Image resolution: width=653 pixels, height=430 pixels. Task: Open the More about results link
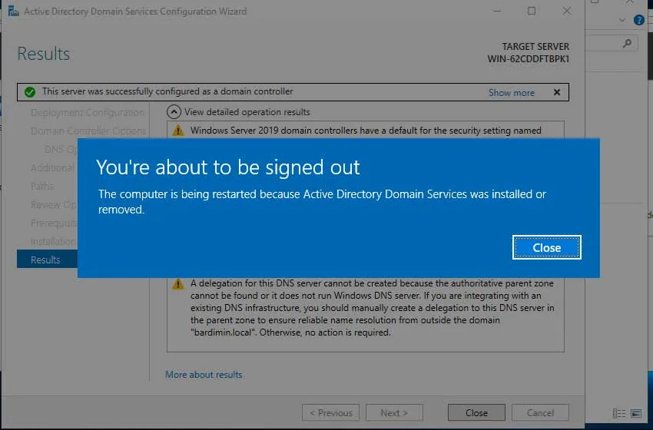click(x=204, y=374)
